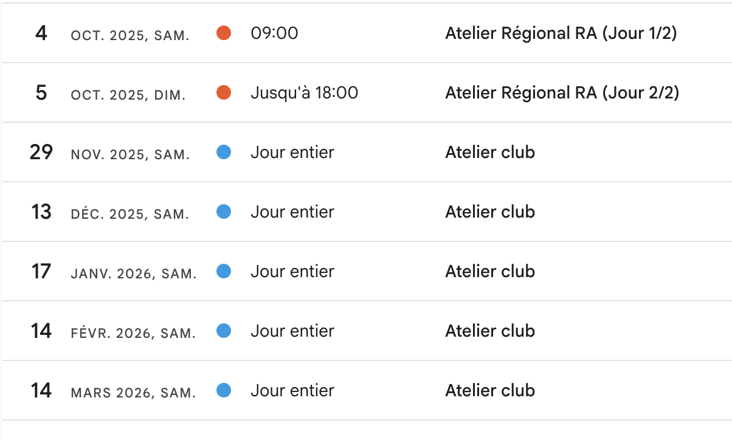732x440 pixels.
Task: Click the "Févr. 2026, Sam." date label
Action: click(x=133, y=333)
